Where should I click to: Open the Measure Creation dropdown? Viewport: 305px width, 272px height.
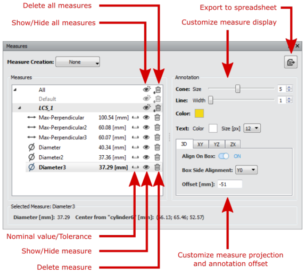[x=78, y=62]
